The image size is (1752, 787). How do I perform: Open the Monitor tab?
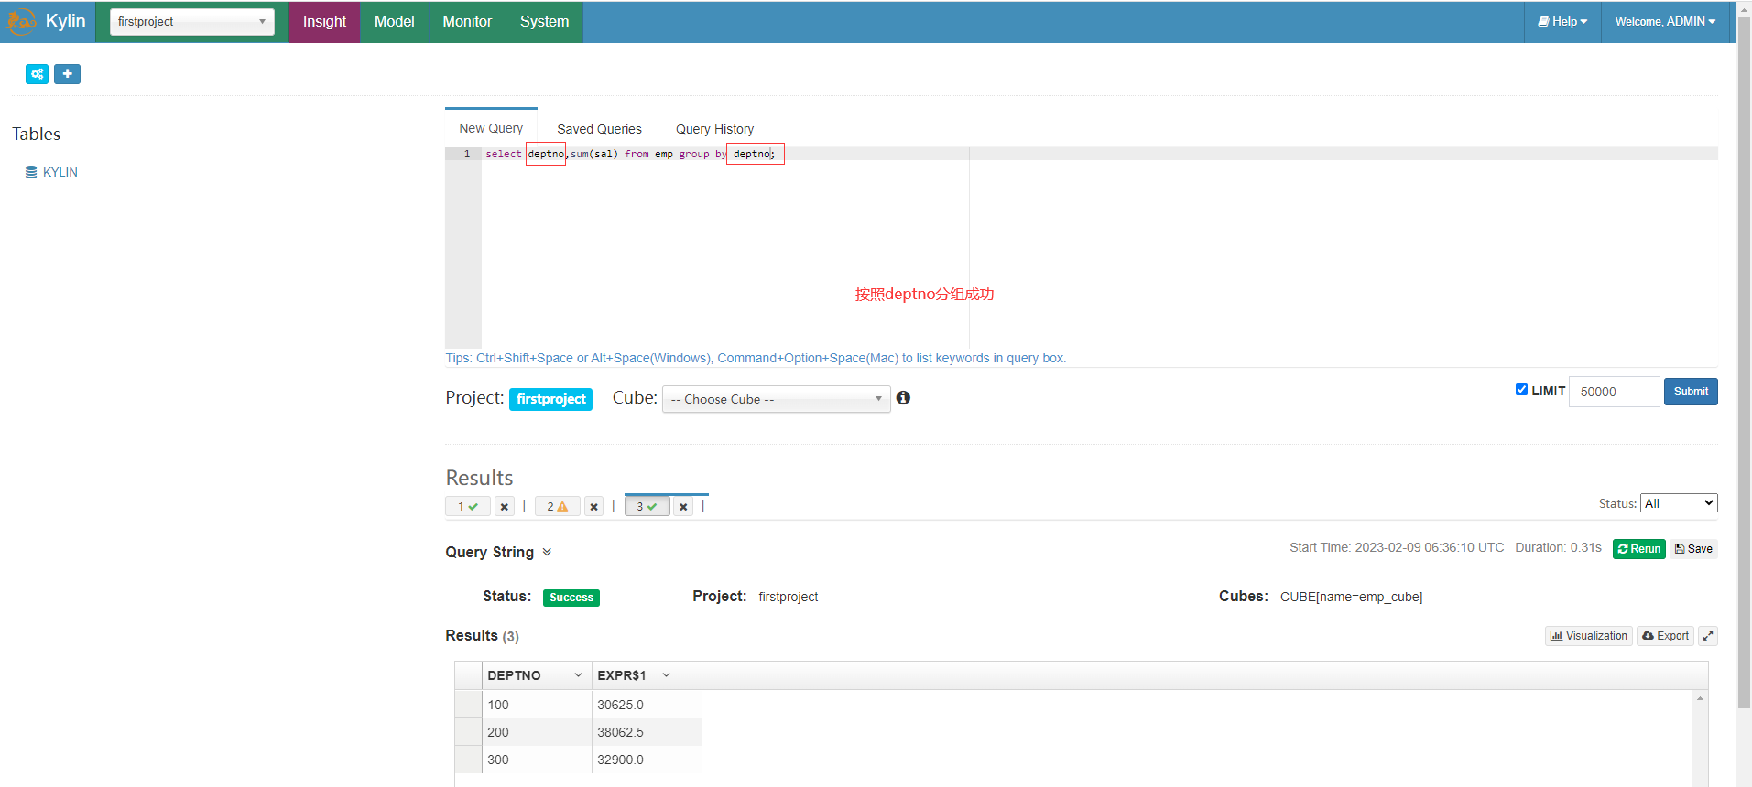tap(467, 22)
